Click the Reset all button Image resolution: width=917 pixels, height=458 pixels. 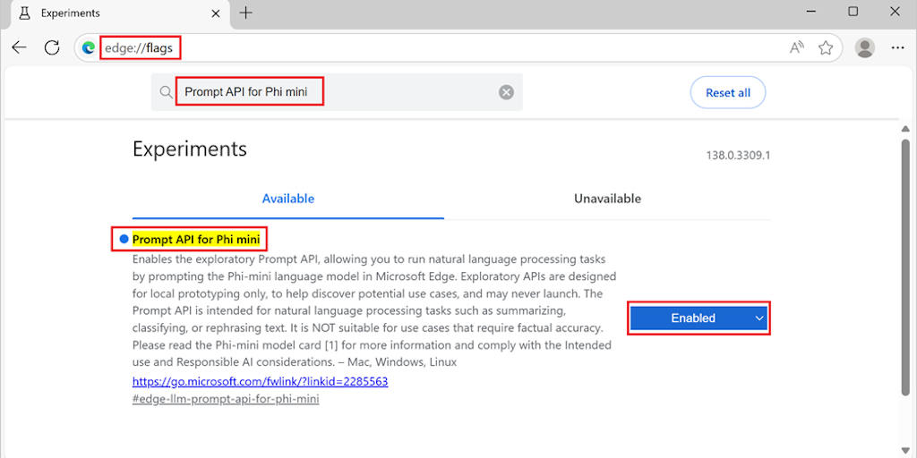[x=727, y=92]
